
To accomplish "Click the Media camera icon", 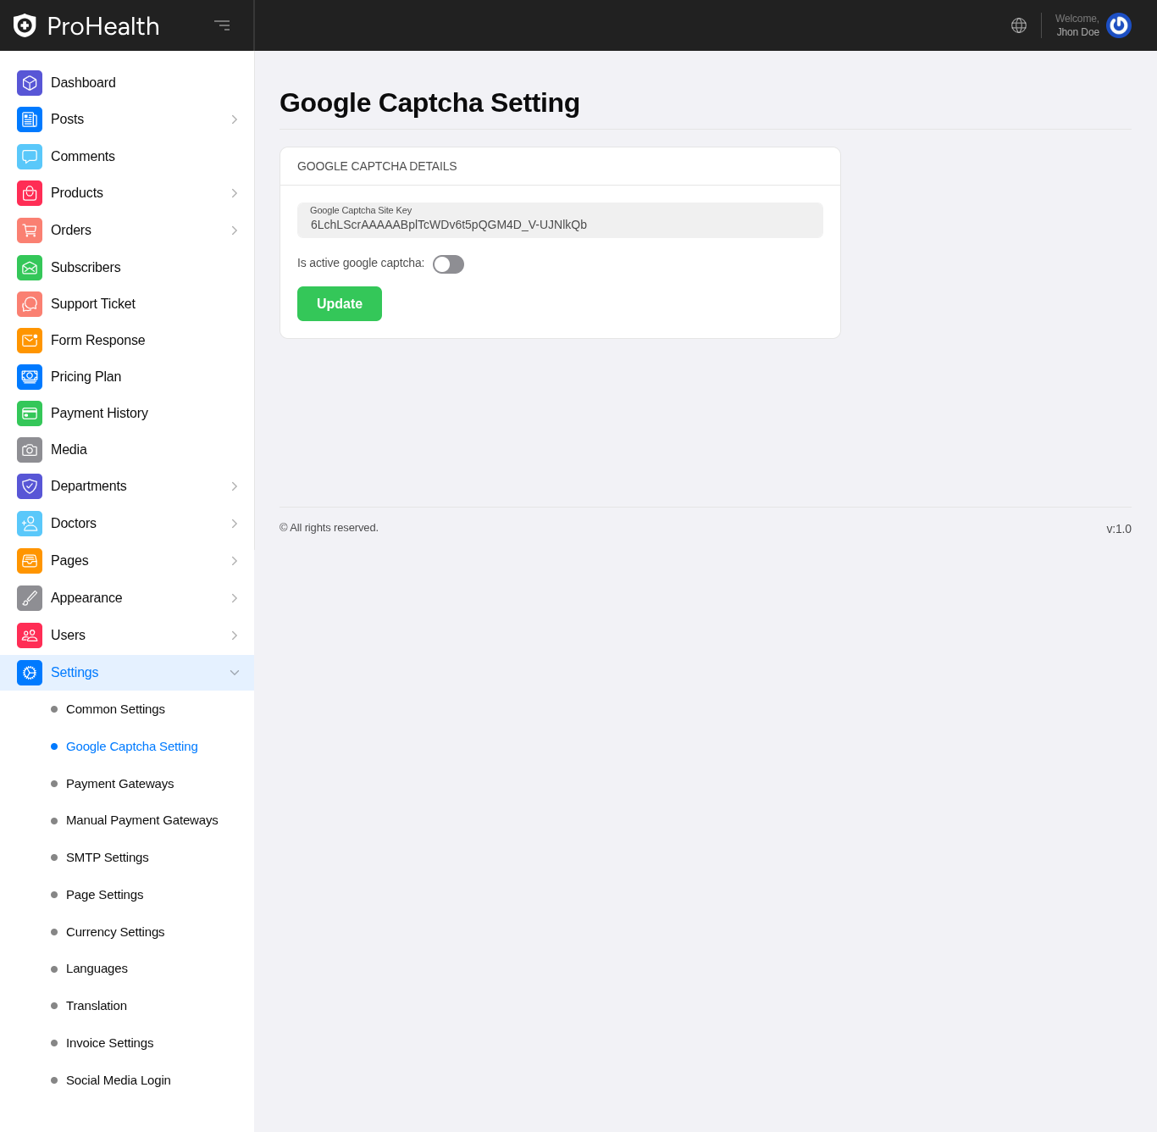I will (30, 450).
